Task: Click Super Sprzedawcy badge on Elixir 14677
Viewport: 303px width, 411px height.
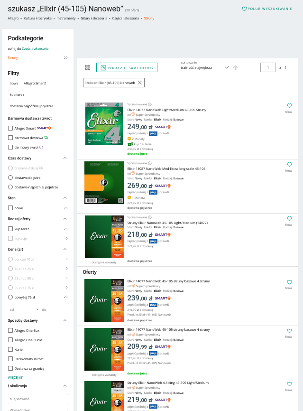Action: point(133,114)
